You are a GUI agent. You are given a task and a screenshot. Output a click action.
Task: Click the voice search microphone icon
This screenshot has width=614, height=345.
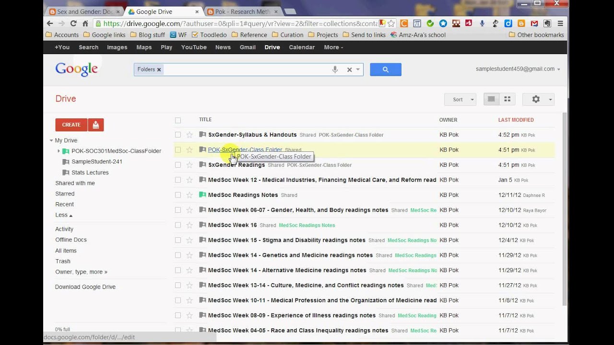pos(335,69)
